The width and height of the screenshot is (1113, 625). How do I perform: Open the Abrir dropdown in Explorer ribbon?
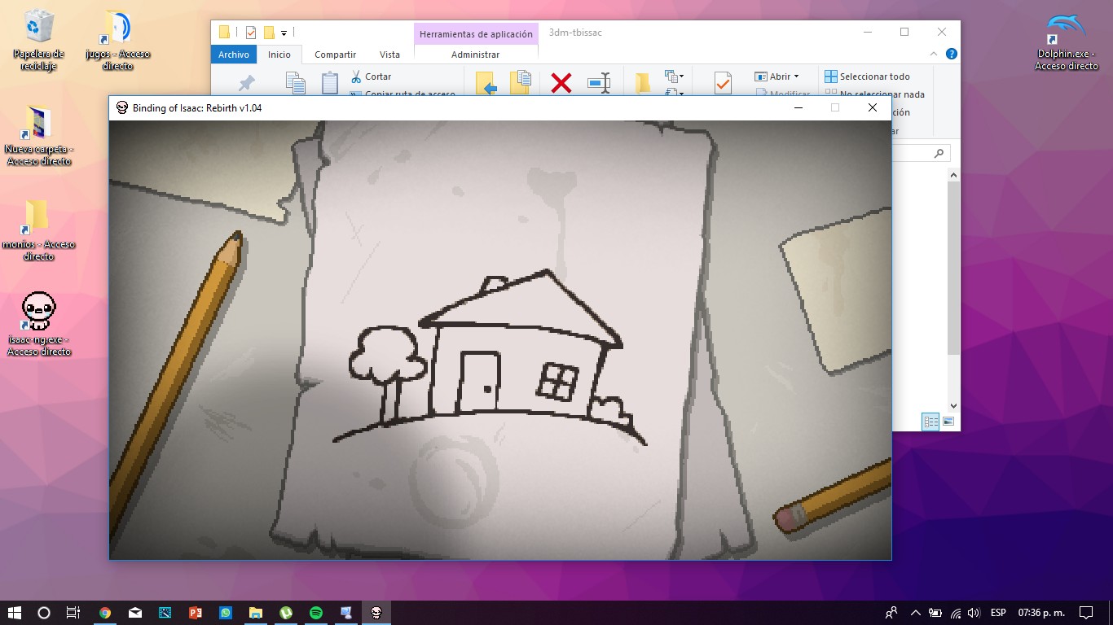[x=776, y=76]
